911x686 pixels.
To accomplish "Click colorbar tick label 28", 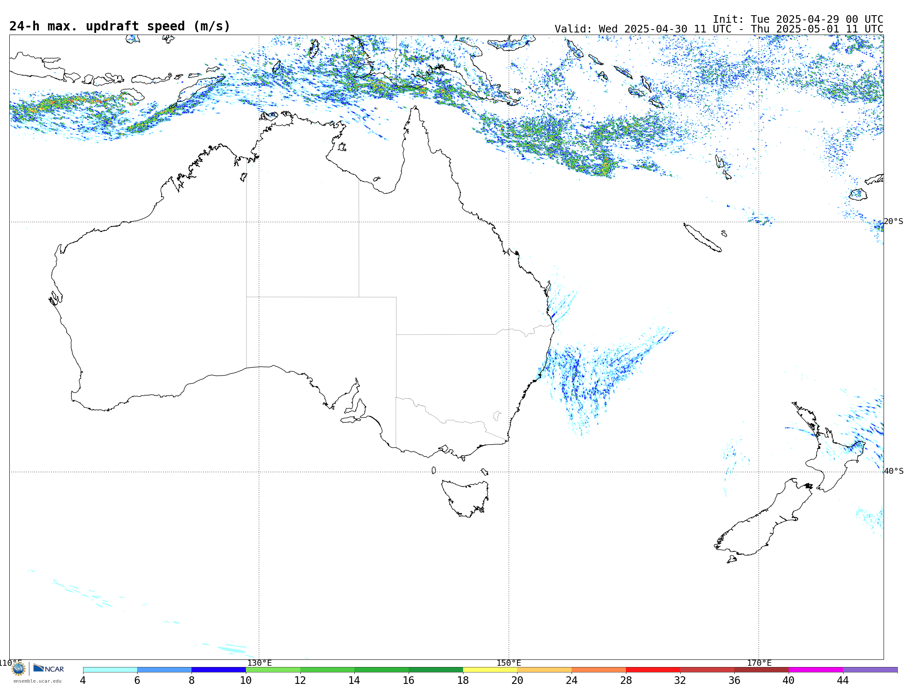I will pos(626,681).
